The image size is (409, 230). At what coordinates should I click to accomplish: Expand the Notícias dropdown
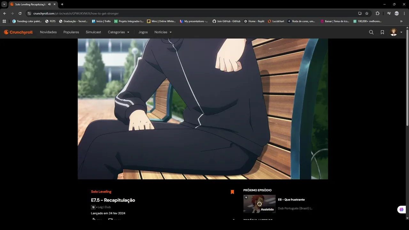point(163,32)
